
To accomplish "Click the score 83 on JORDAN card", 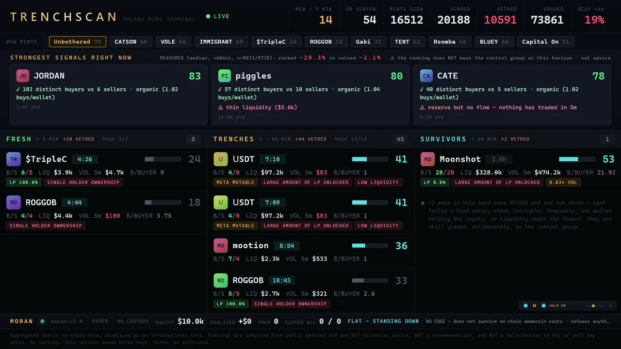I will (x=195, y=76).
